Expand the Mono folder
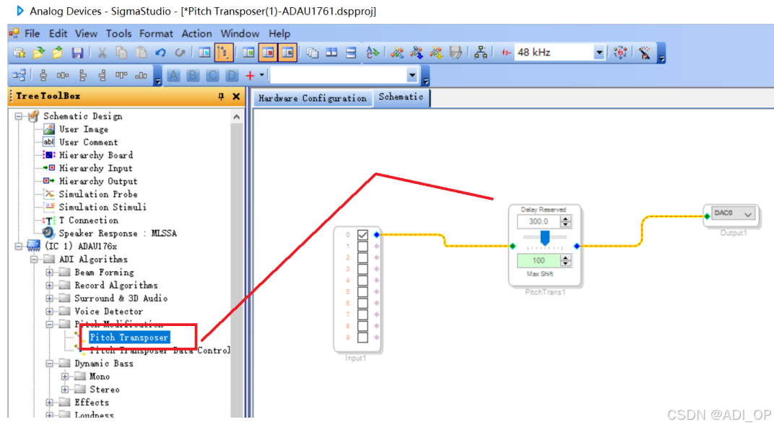Screen dimensions: 774x427 point(65,377)
